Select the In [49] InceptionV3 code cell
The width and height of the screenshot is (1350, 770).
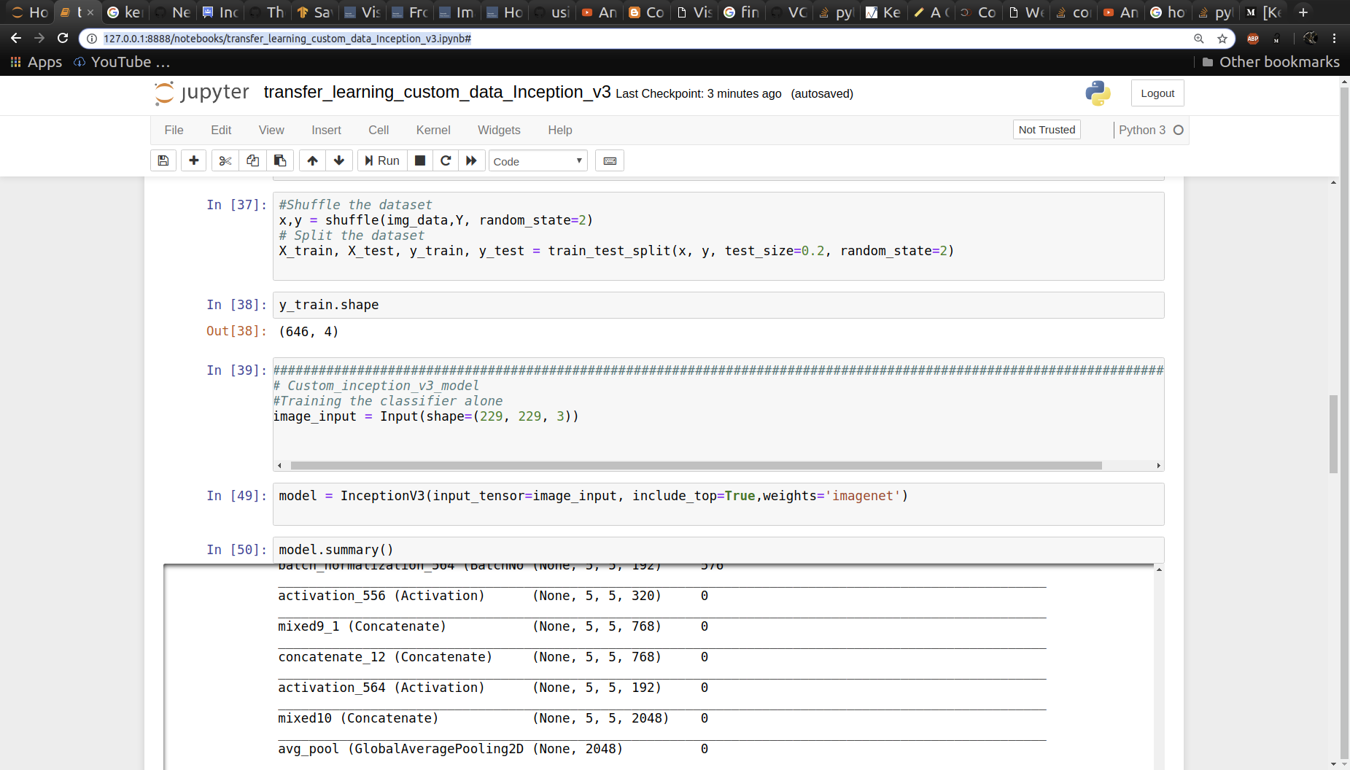point(718,503)
